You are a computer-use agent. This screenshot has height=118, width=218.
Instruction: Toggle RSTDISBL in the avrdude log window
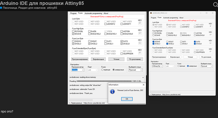coord(73,31)
